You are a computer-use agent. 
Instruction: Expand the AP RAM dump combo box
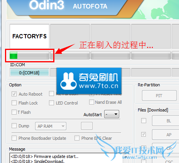[x=51, y=126]
